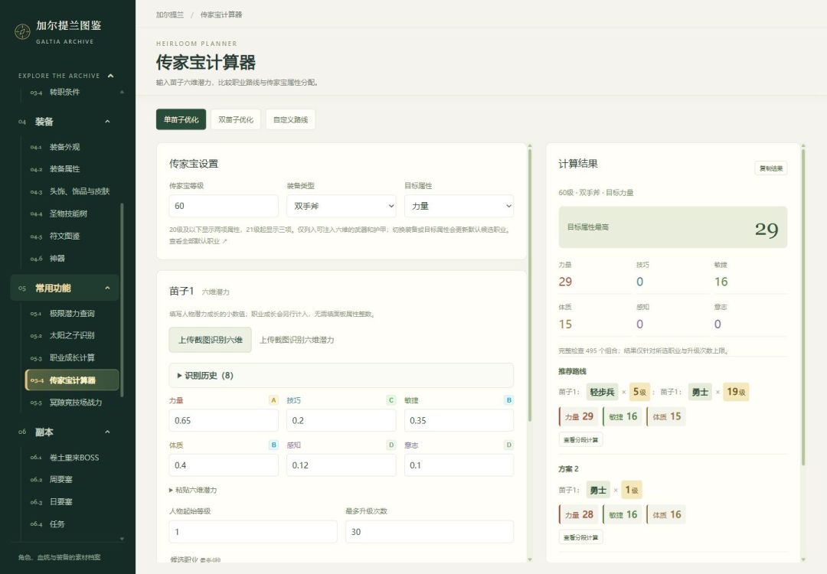Click the sidebar scrollbar thumb

[122, 300]
